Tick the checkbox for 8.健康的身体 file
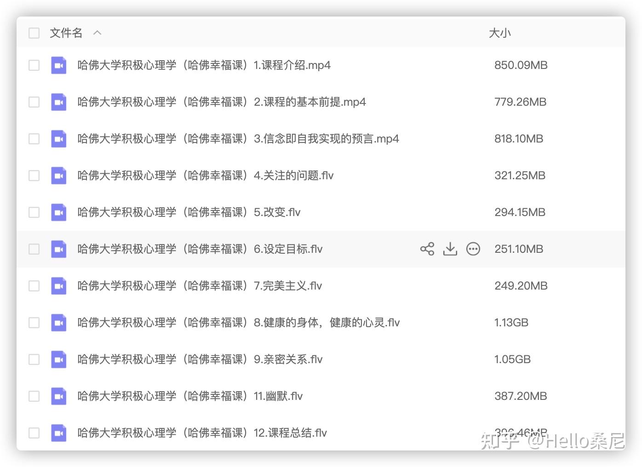The image size is (642, 467). tap(34, 323)
